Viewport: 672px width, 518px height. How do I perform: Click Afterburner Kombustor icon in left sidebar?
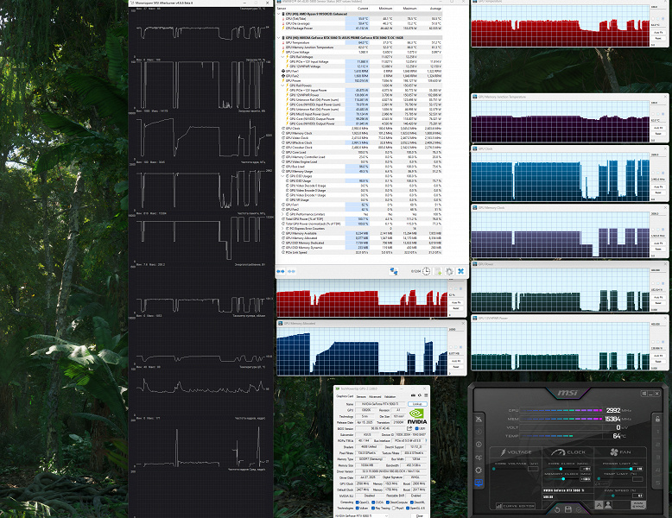(479, 432)
